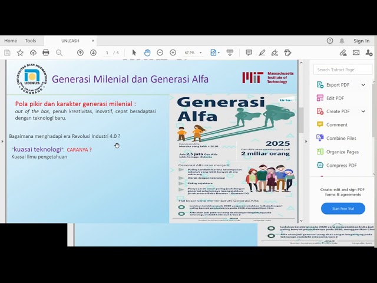Zoom in with the plus icon

tap(173, 52)
